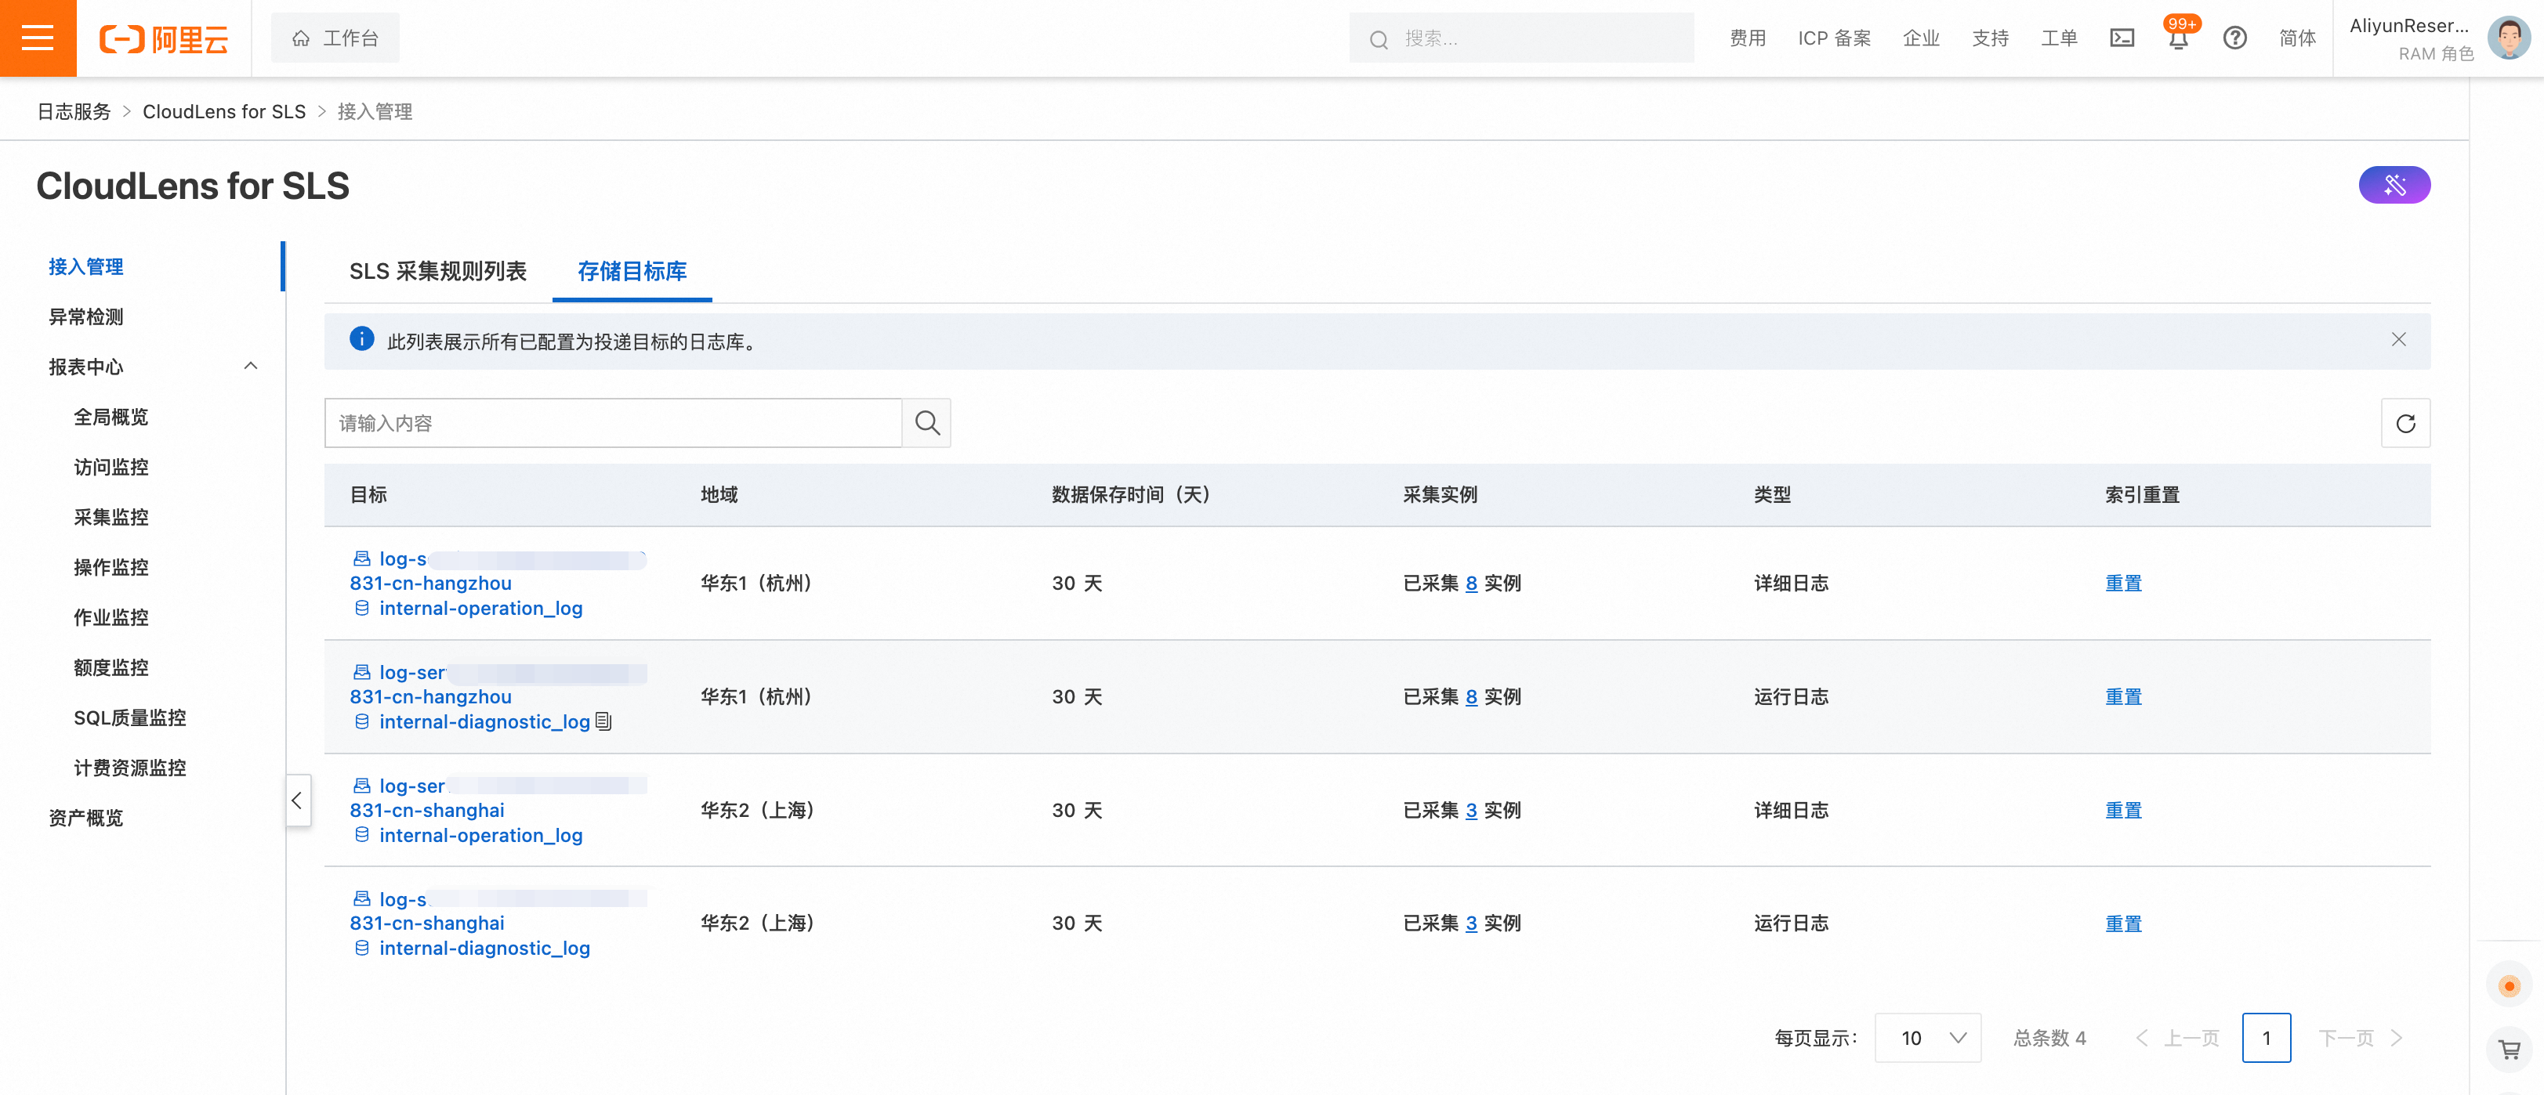This screenshot has height=1095, width=2544.
Task: Select 异常检测 in sidebar
Action: [86, 317]
